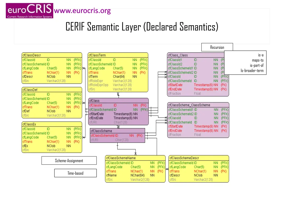The image size is (284, 213).
Task: Click cfStartDate field in cfClass entity
Action: click(x=118, y=114)
